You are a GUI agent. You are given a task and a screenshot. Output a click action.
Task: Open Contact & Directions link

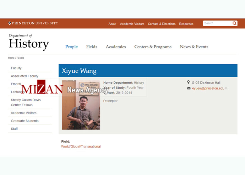coord(161,24)
